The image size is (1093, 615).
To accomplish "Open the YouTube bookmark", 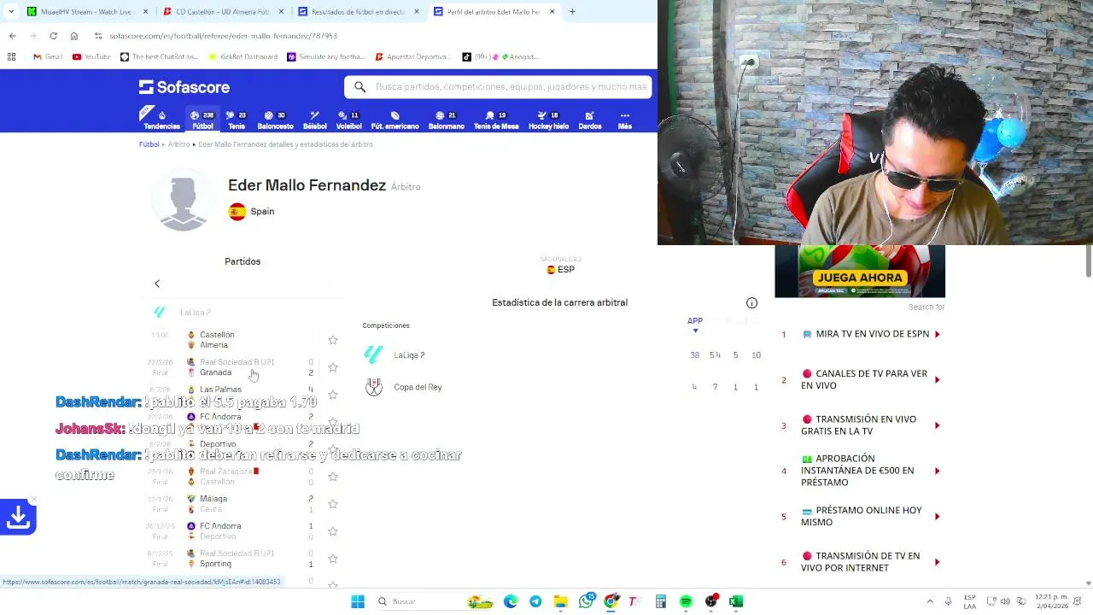I will pos(91,57).
